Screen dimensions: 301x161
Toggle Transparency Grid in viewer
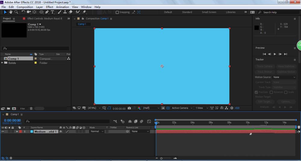168,108
